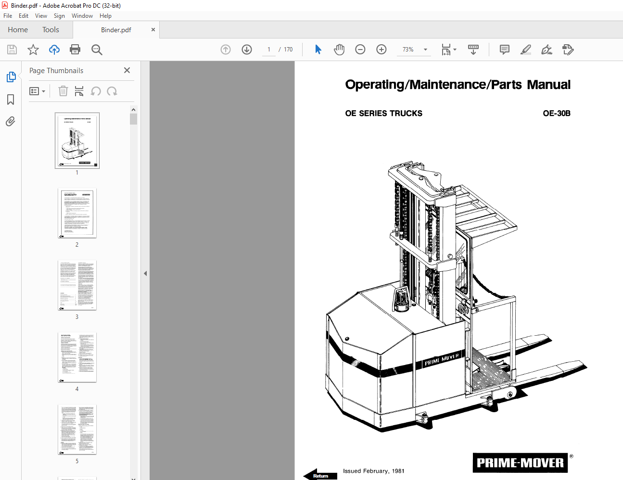The width and height of the screenshot is (623, 480).
Task: Click the thumbnails panel scrollbar up arrow
Action: (133, 110)
